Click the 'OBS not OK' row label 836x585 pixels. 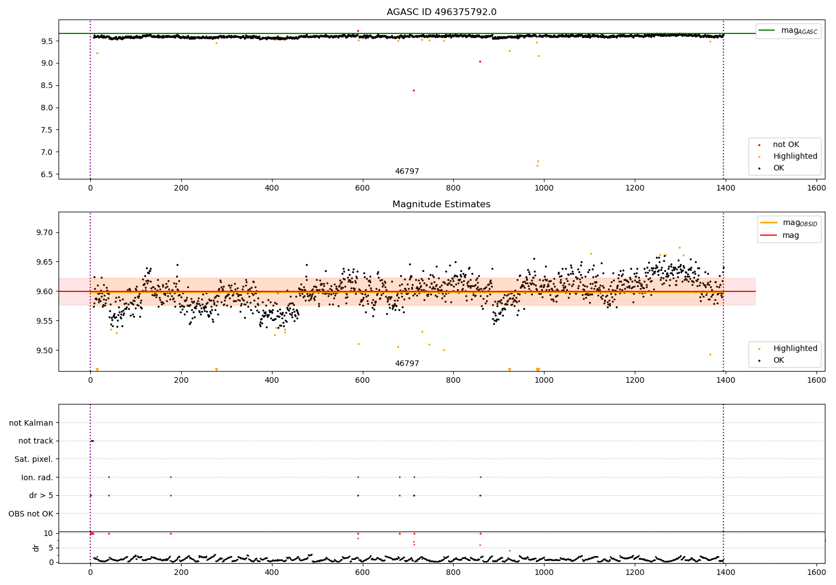coord(31,514)
